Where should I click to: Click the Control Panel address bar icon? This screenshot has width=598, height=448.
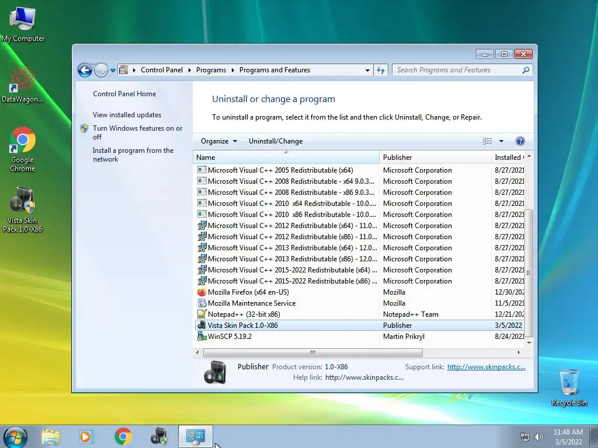(x=124, y=70)
